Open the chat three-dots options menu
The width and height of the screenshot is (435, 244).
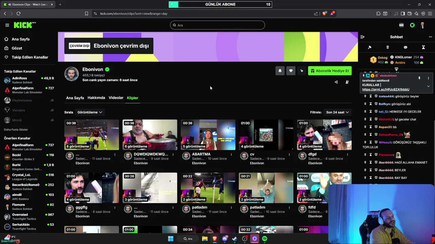pyautogui.click(x=430, y=37)
